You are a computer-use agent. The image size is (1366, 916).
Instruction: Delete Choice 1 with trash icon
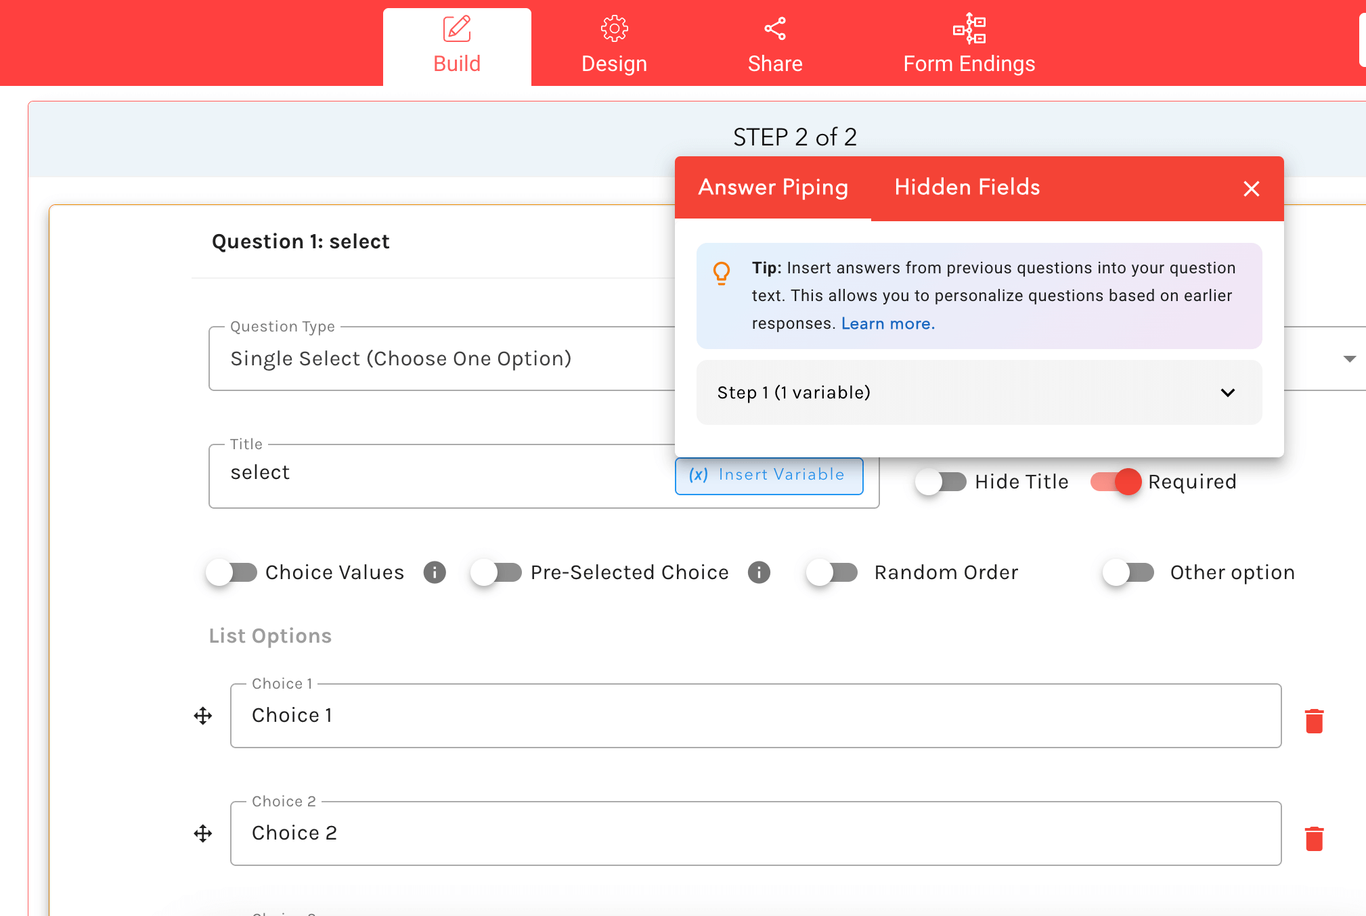point(1314,721)
